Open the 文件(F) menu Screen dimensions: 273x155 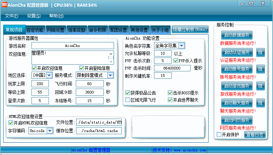12,16
